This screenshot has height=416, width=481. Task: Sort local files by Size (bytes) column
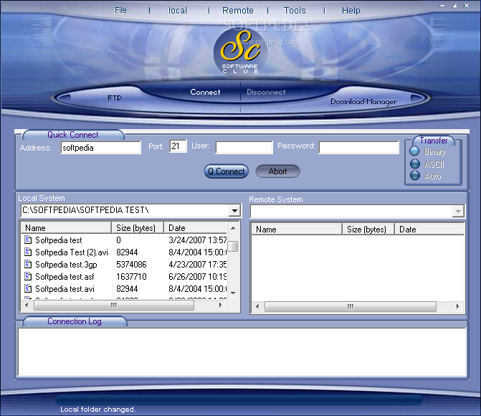pyautogui.click(x=138, y=228)
